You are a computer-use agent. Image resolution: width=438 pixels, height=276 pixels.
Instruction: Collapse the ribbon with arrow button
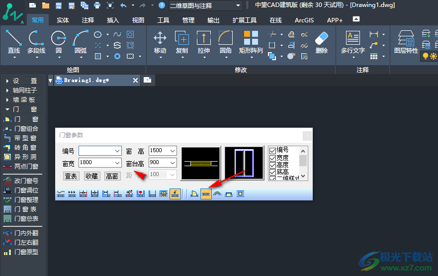click(x=356, y=19)
